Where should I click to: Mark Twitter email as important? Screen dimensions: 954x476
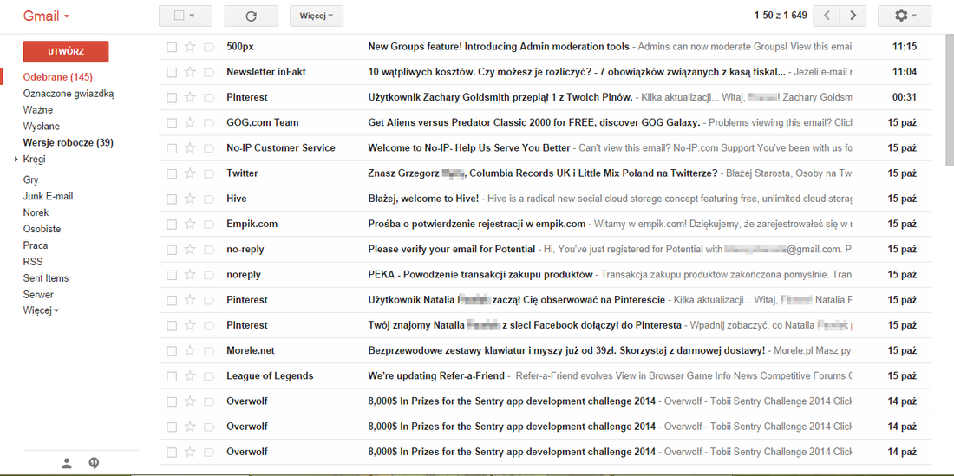(209, 173)
